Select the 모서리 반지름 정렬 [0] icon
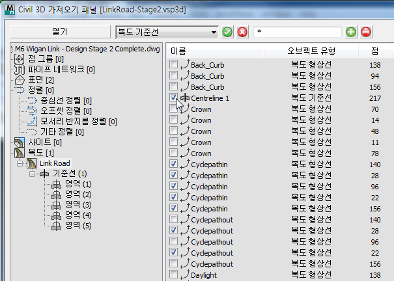This screenshot has height=281, width=394. click(32, 122)
